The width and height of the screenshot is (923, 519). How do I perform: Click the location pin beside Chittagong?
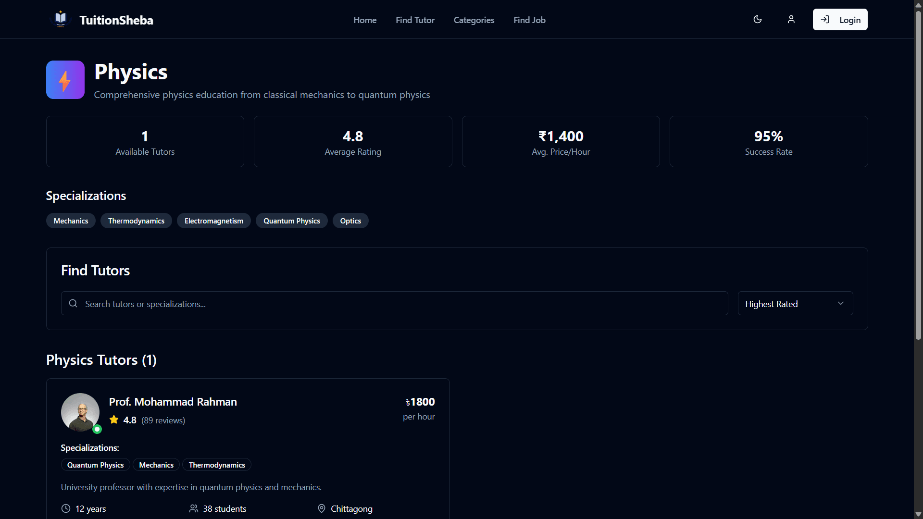click(x=322, y=508)
